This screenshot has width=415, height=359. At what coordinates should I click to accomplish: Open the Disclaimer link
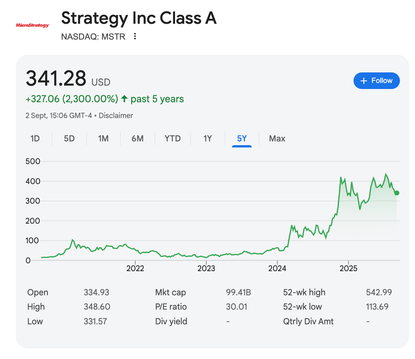point(116,116)
